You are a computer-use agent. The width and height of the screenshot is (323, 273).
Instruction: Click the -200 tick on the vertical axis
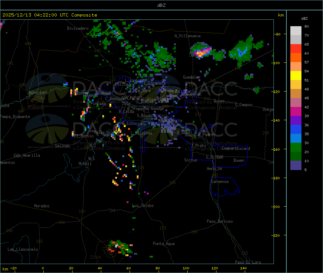point(276,207)
